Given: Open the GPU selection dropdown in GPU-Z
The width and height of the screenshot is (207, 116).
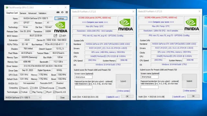Looking at the screenshot, I should [x=23, y=97].
